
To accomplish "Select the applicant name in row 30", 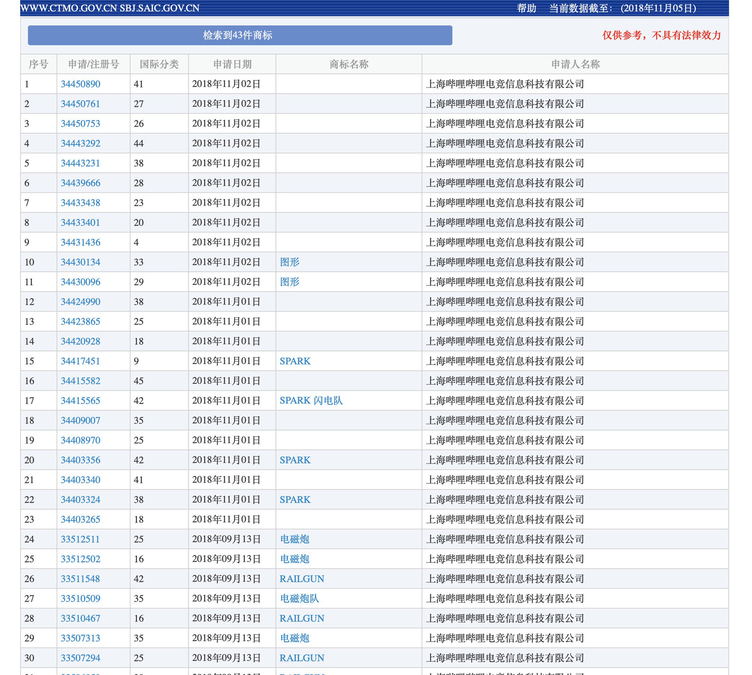I will coord(505,657).
